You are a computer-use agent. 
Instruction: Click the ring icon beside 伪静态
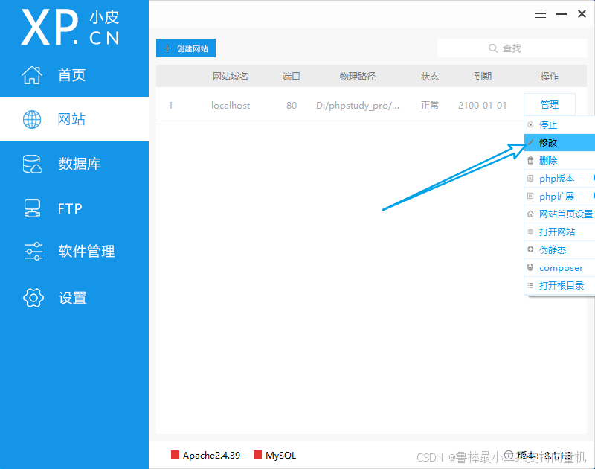(530, 249)
